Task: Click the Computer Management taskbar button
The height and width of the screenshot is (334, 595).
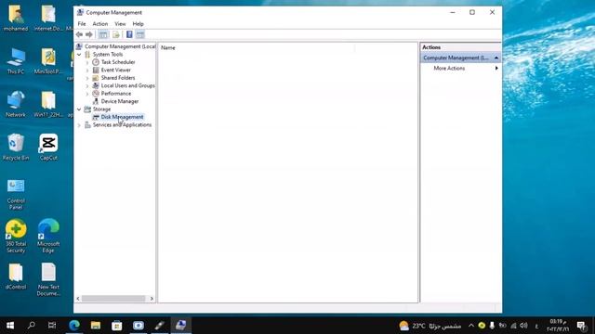Action: pos(181,326)
